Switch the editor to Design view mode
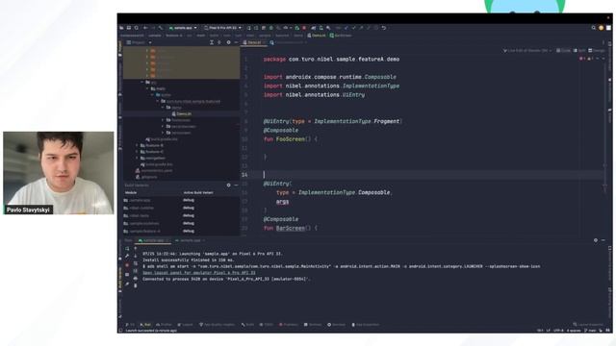 pos(597,51)
